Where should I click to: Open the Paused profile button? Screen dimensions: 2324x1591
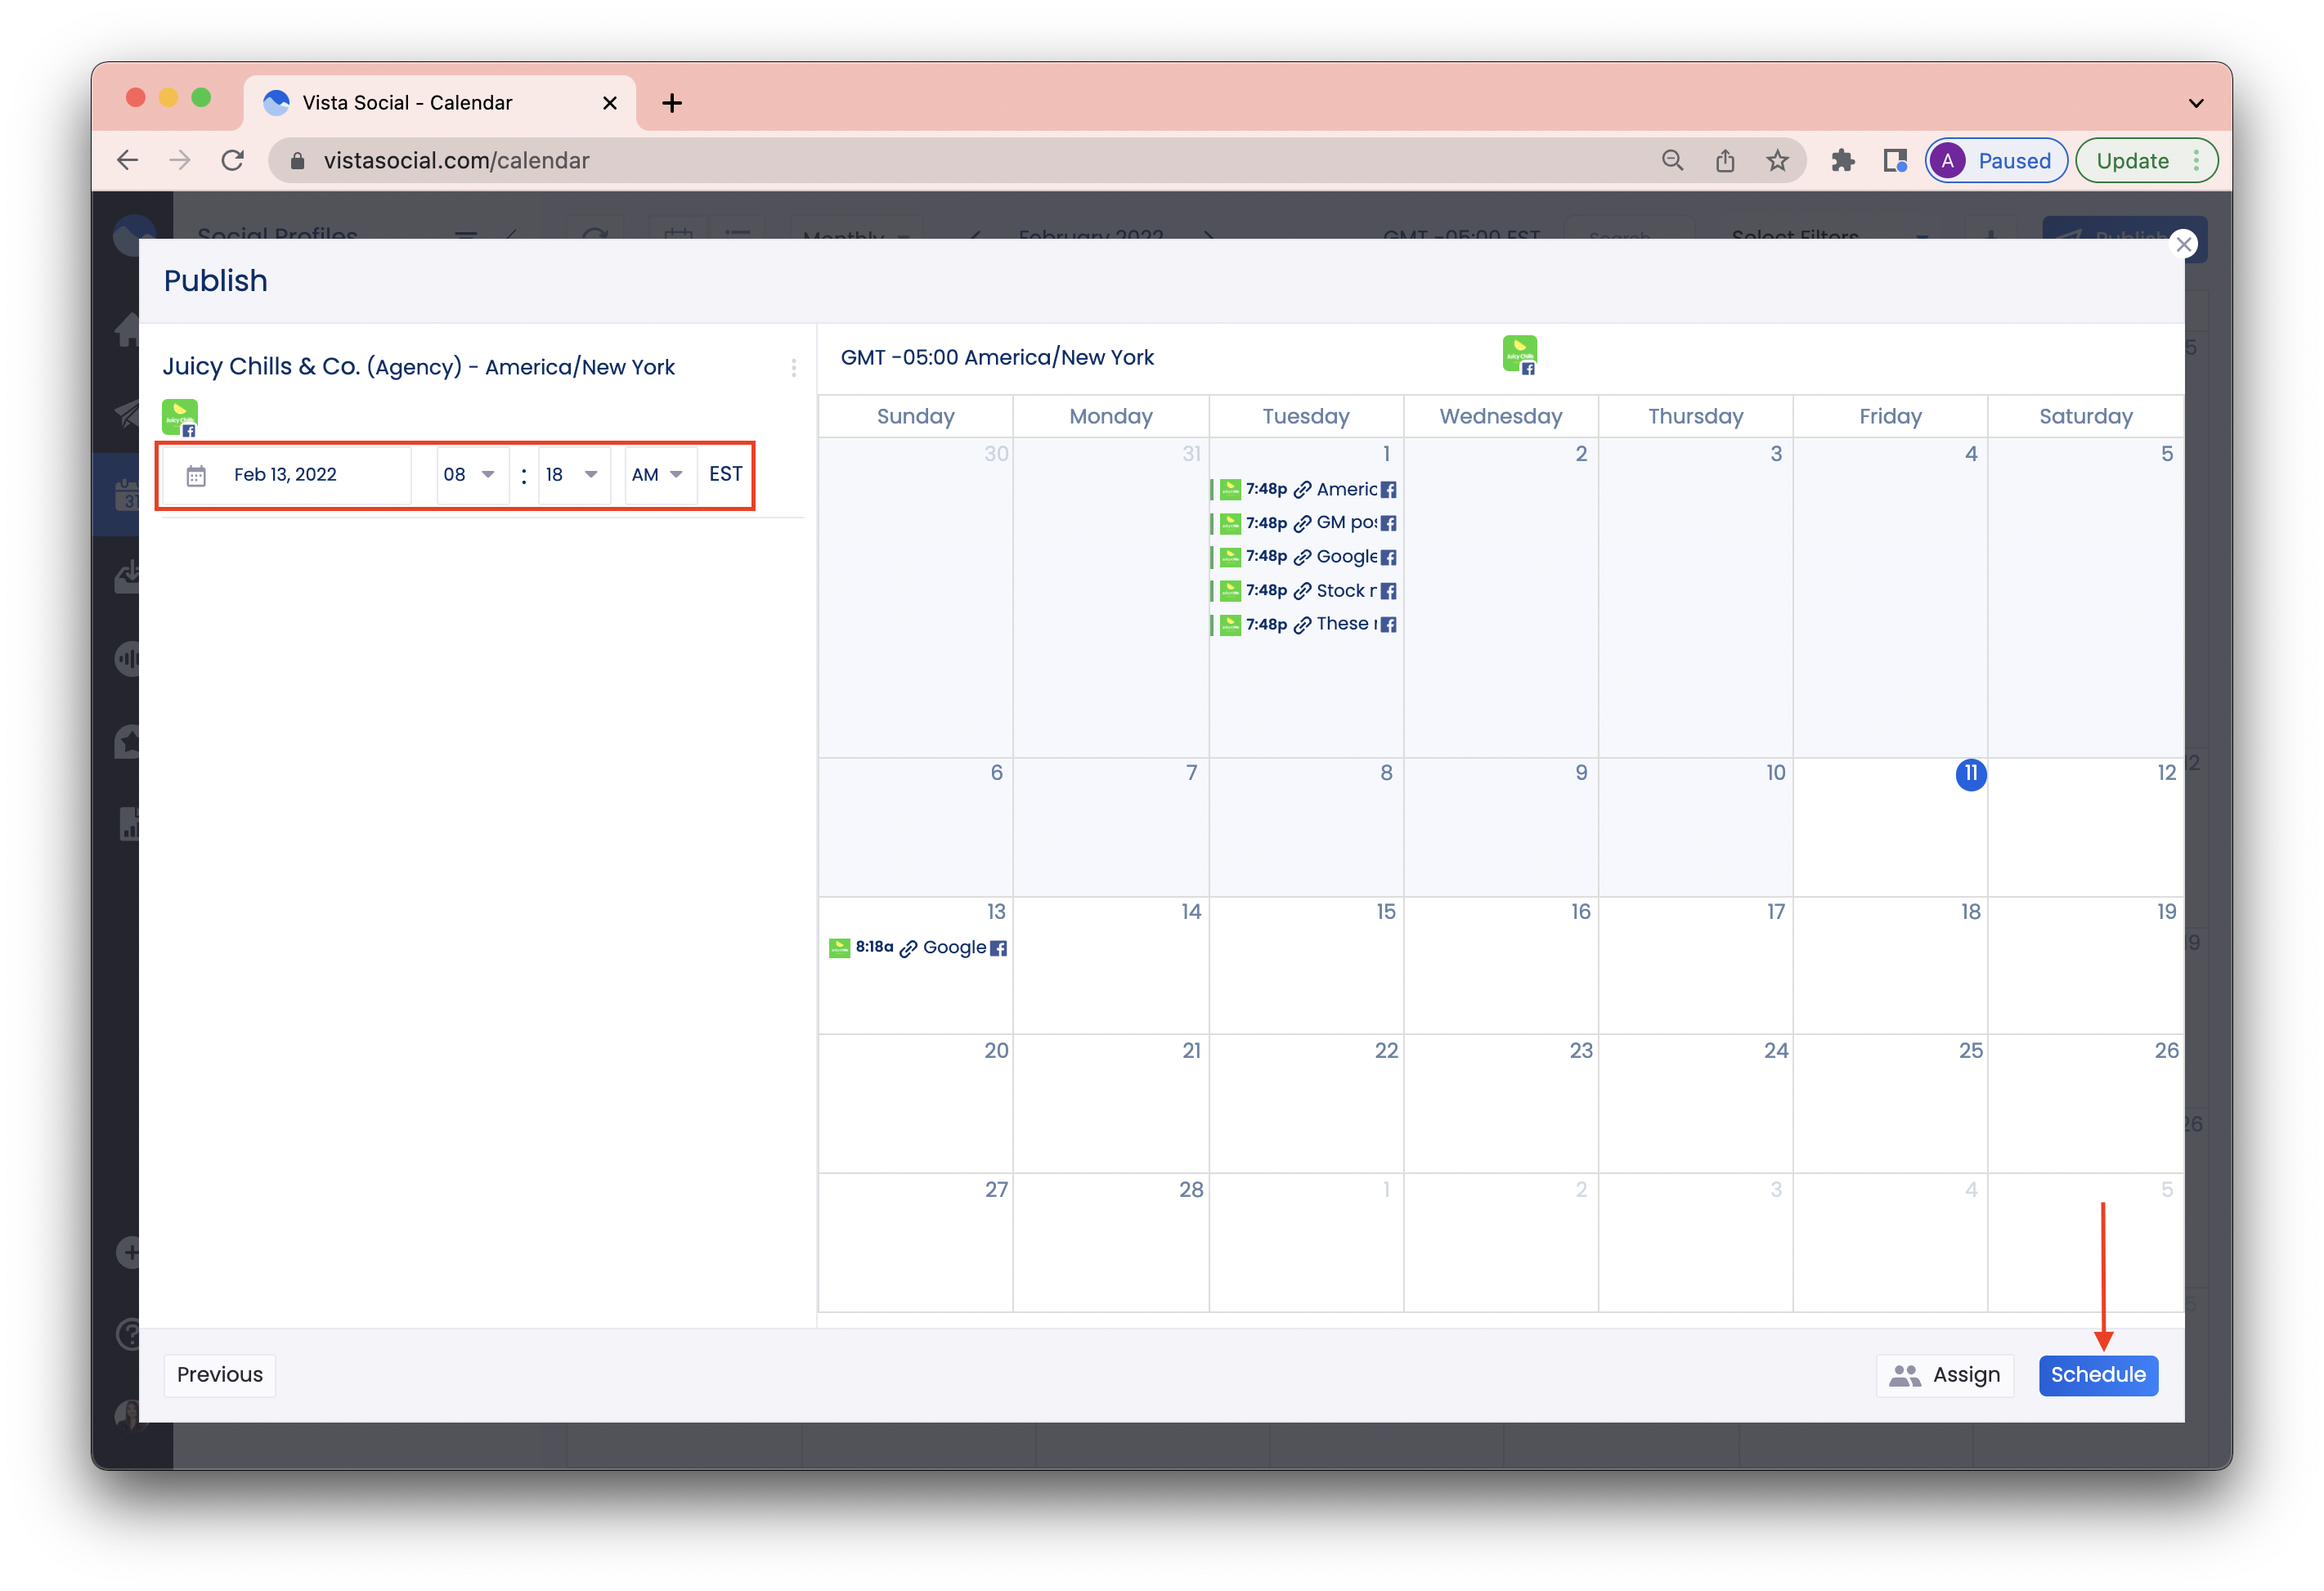tap(1996, 160)
